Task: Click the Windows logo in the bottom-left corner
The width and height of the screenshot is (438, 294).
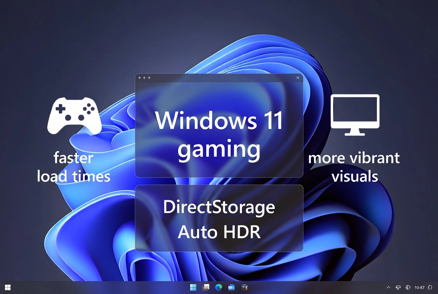Action: [x=7, y=287]
